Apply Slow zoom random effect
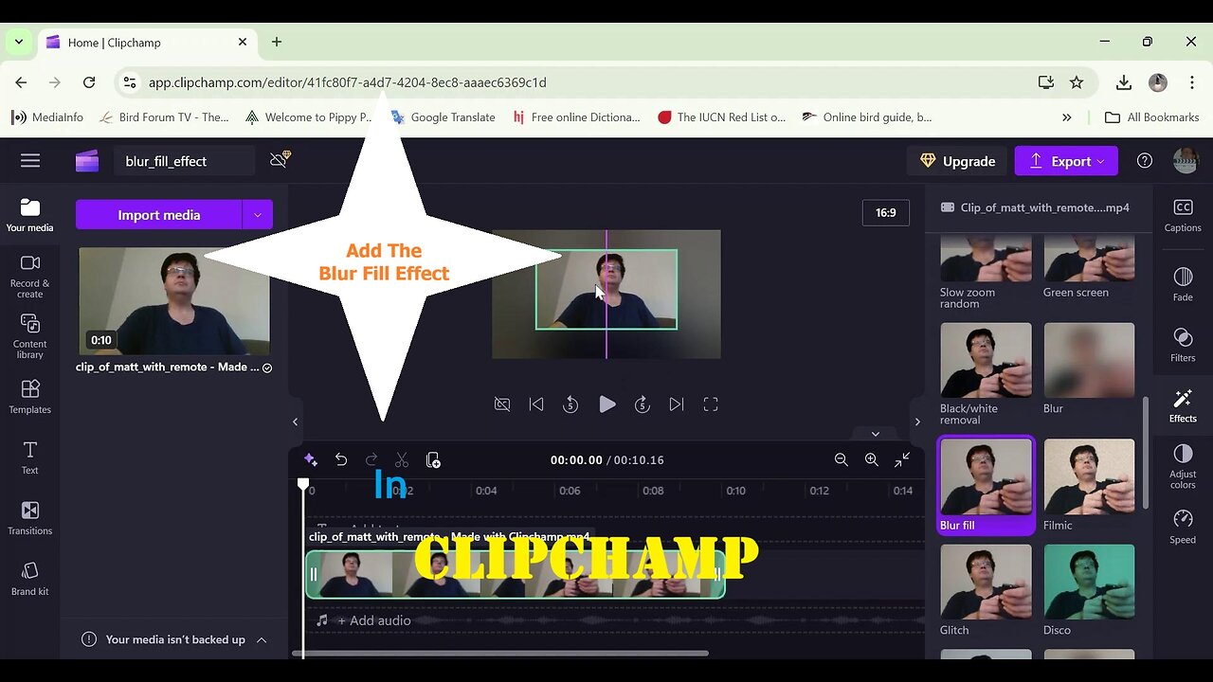This screenshot has height=682, width=1213. click(x=986, y=273)
